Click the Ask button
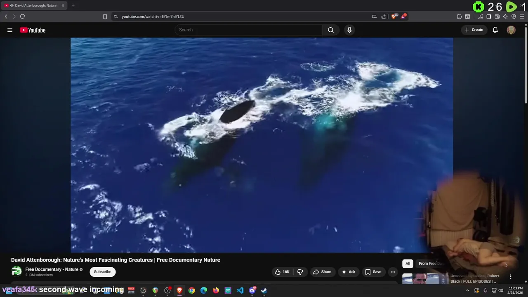The width and height of the screenshot is (528, 297). [349, 272]
